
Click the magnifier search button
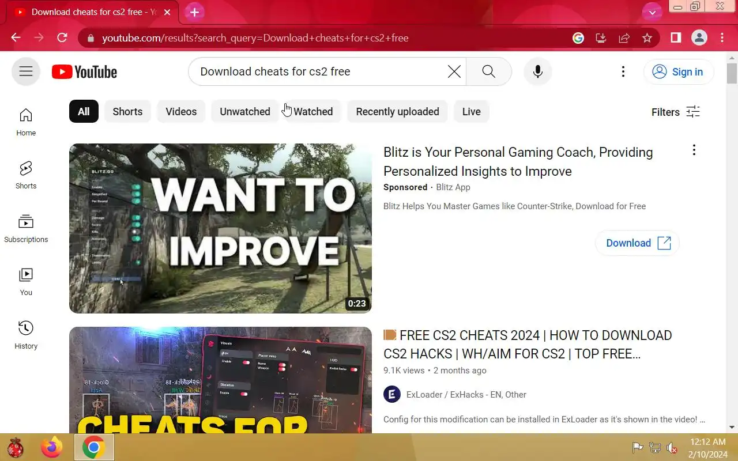488,71
